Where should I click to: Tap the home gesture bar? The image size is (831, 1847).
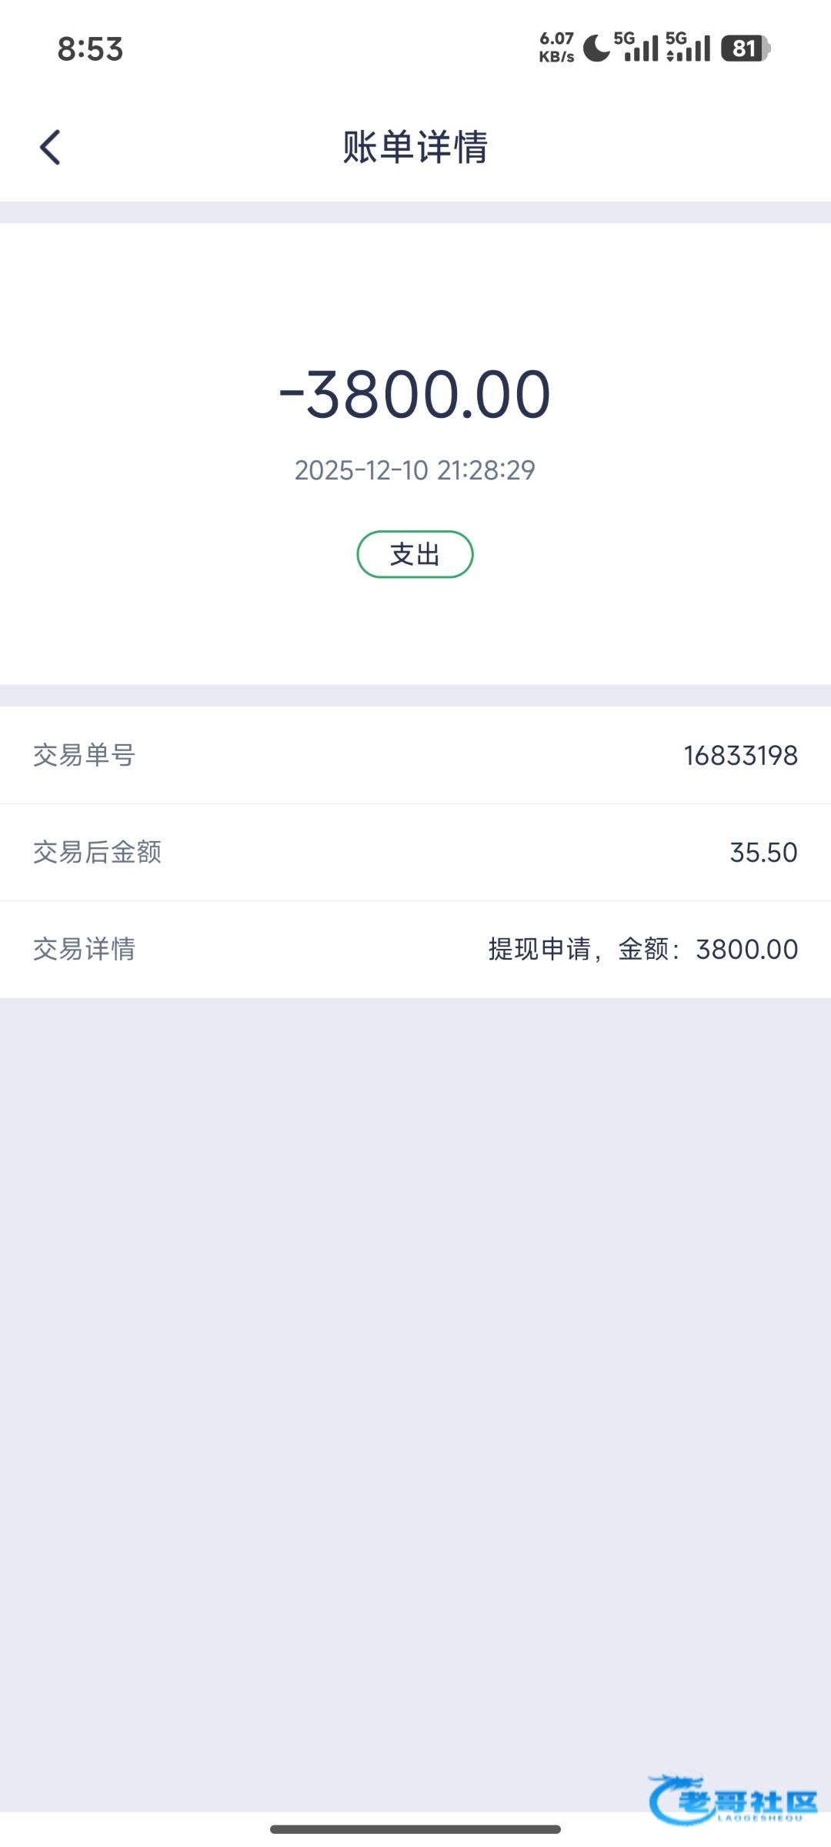tap(415, 1829)
